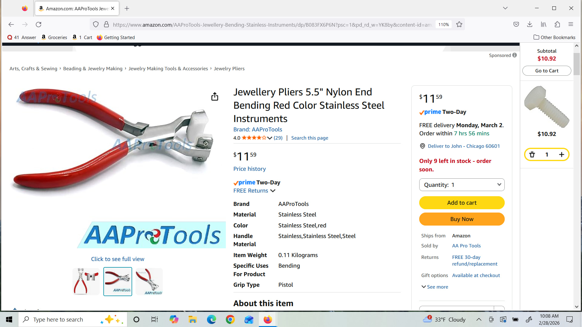Image resolution: width=582 pixels, height=327 pixels.
Task: Open the Firefox downloads icon
Action: point(530,25)
